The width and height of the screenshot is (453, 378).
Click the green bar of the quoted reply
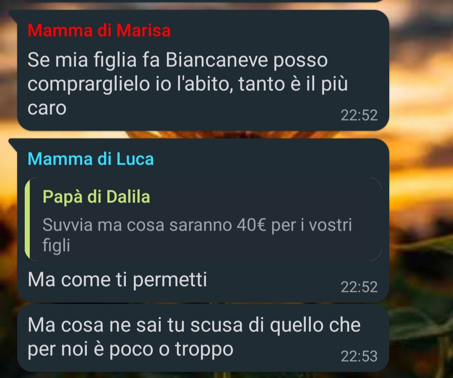[27, 219]
